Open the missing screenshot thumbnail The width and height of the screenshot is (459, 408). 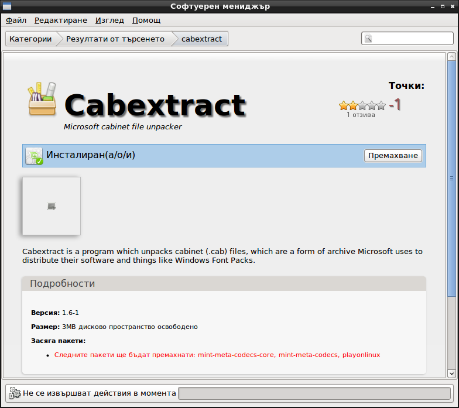(52, 206)
